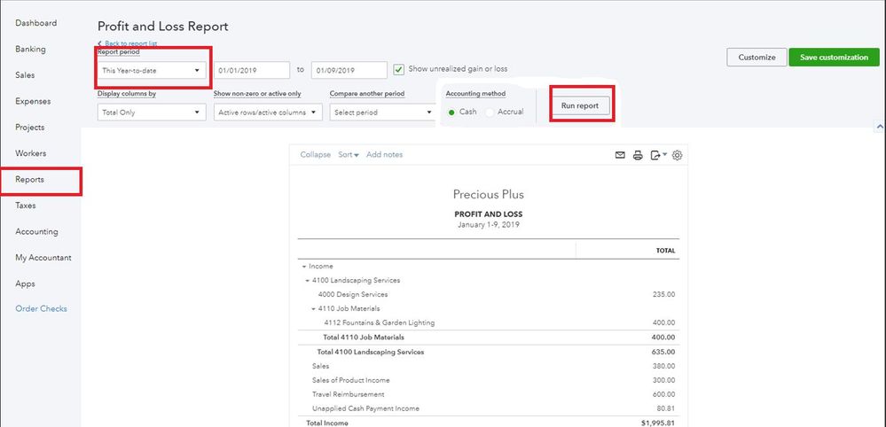Click the Run report button
886x427 pixels.
tap(580, 106)
